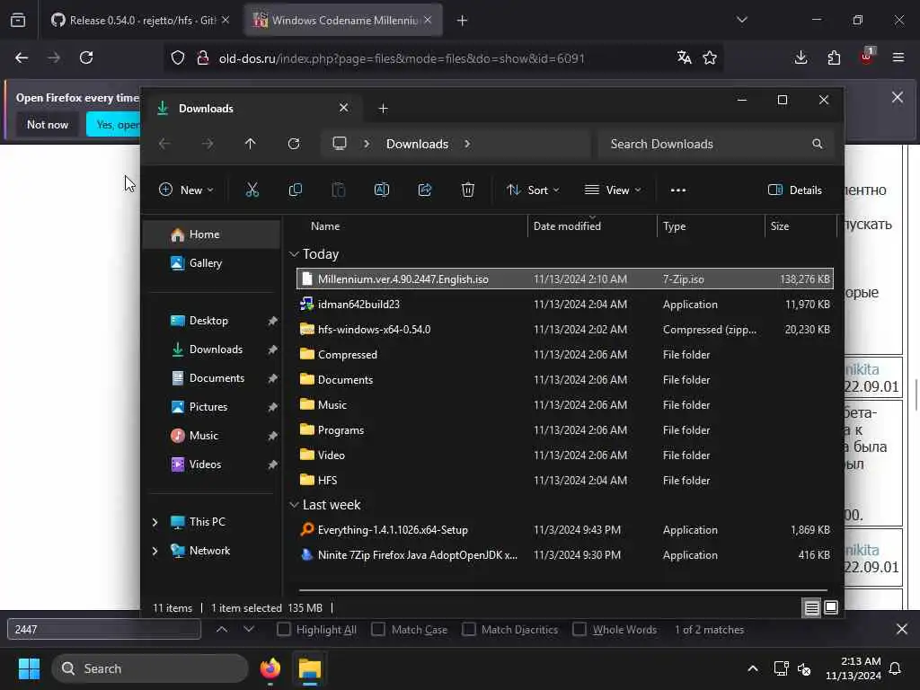The height and width of the screenshot is (690, 920).
Task: Click the PC monitor icon in address bar
Action: (340, 144)
